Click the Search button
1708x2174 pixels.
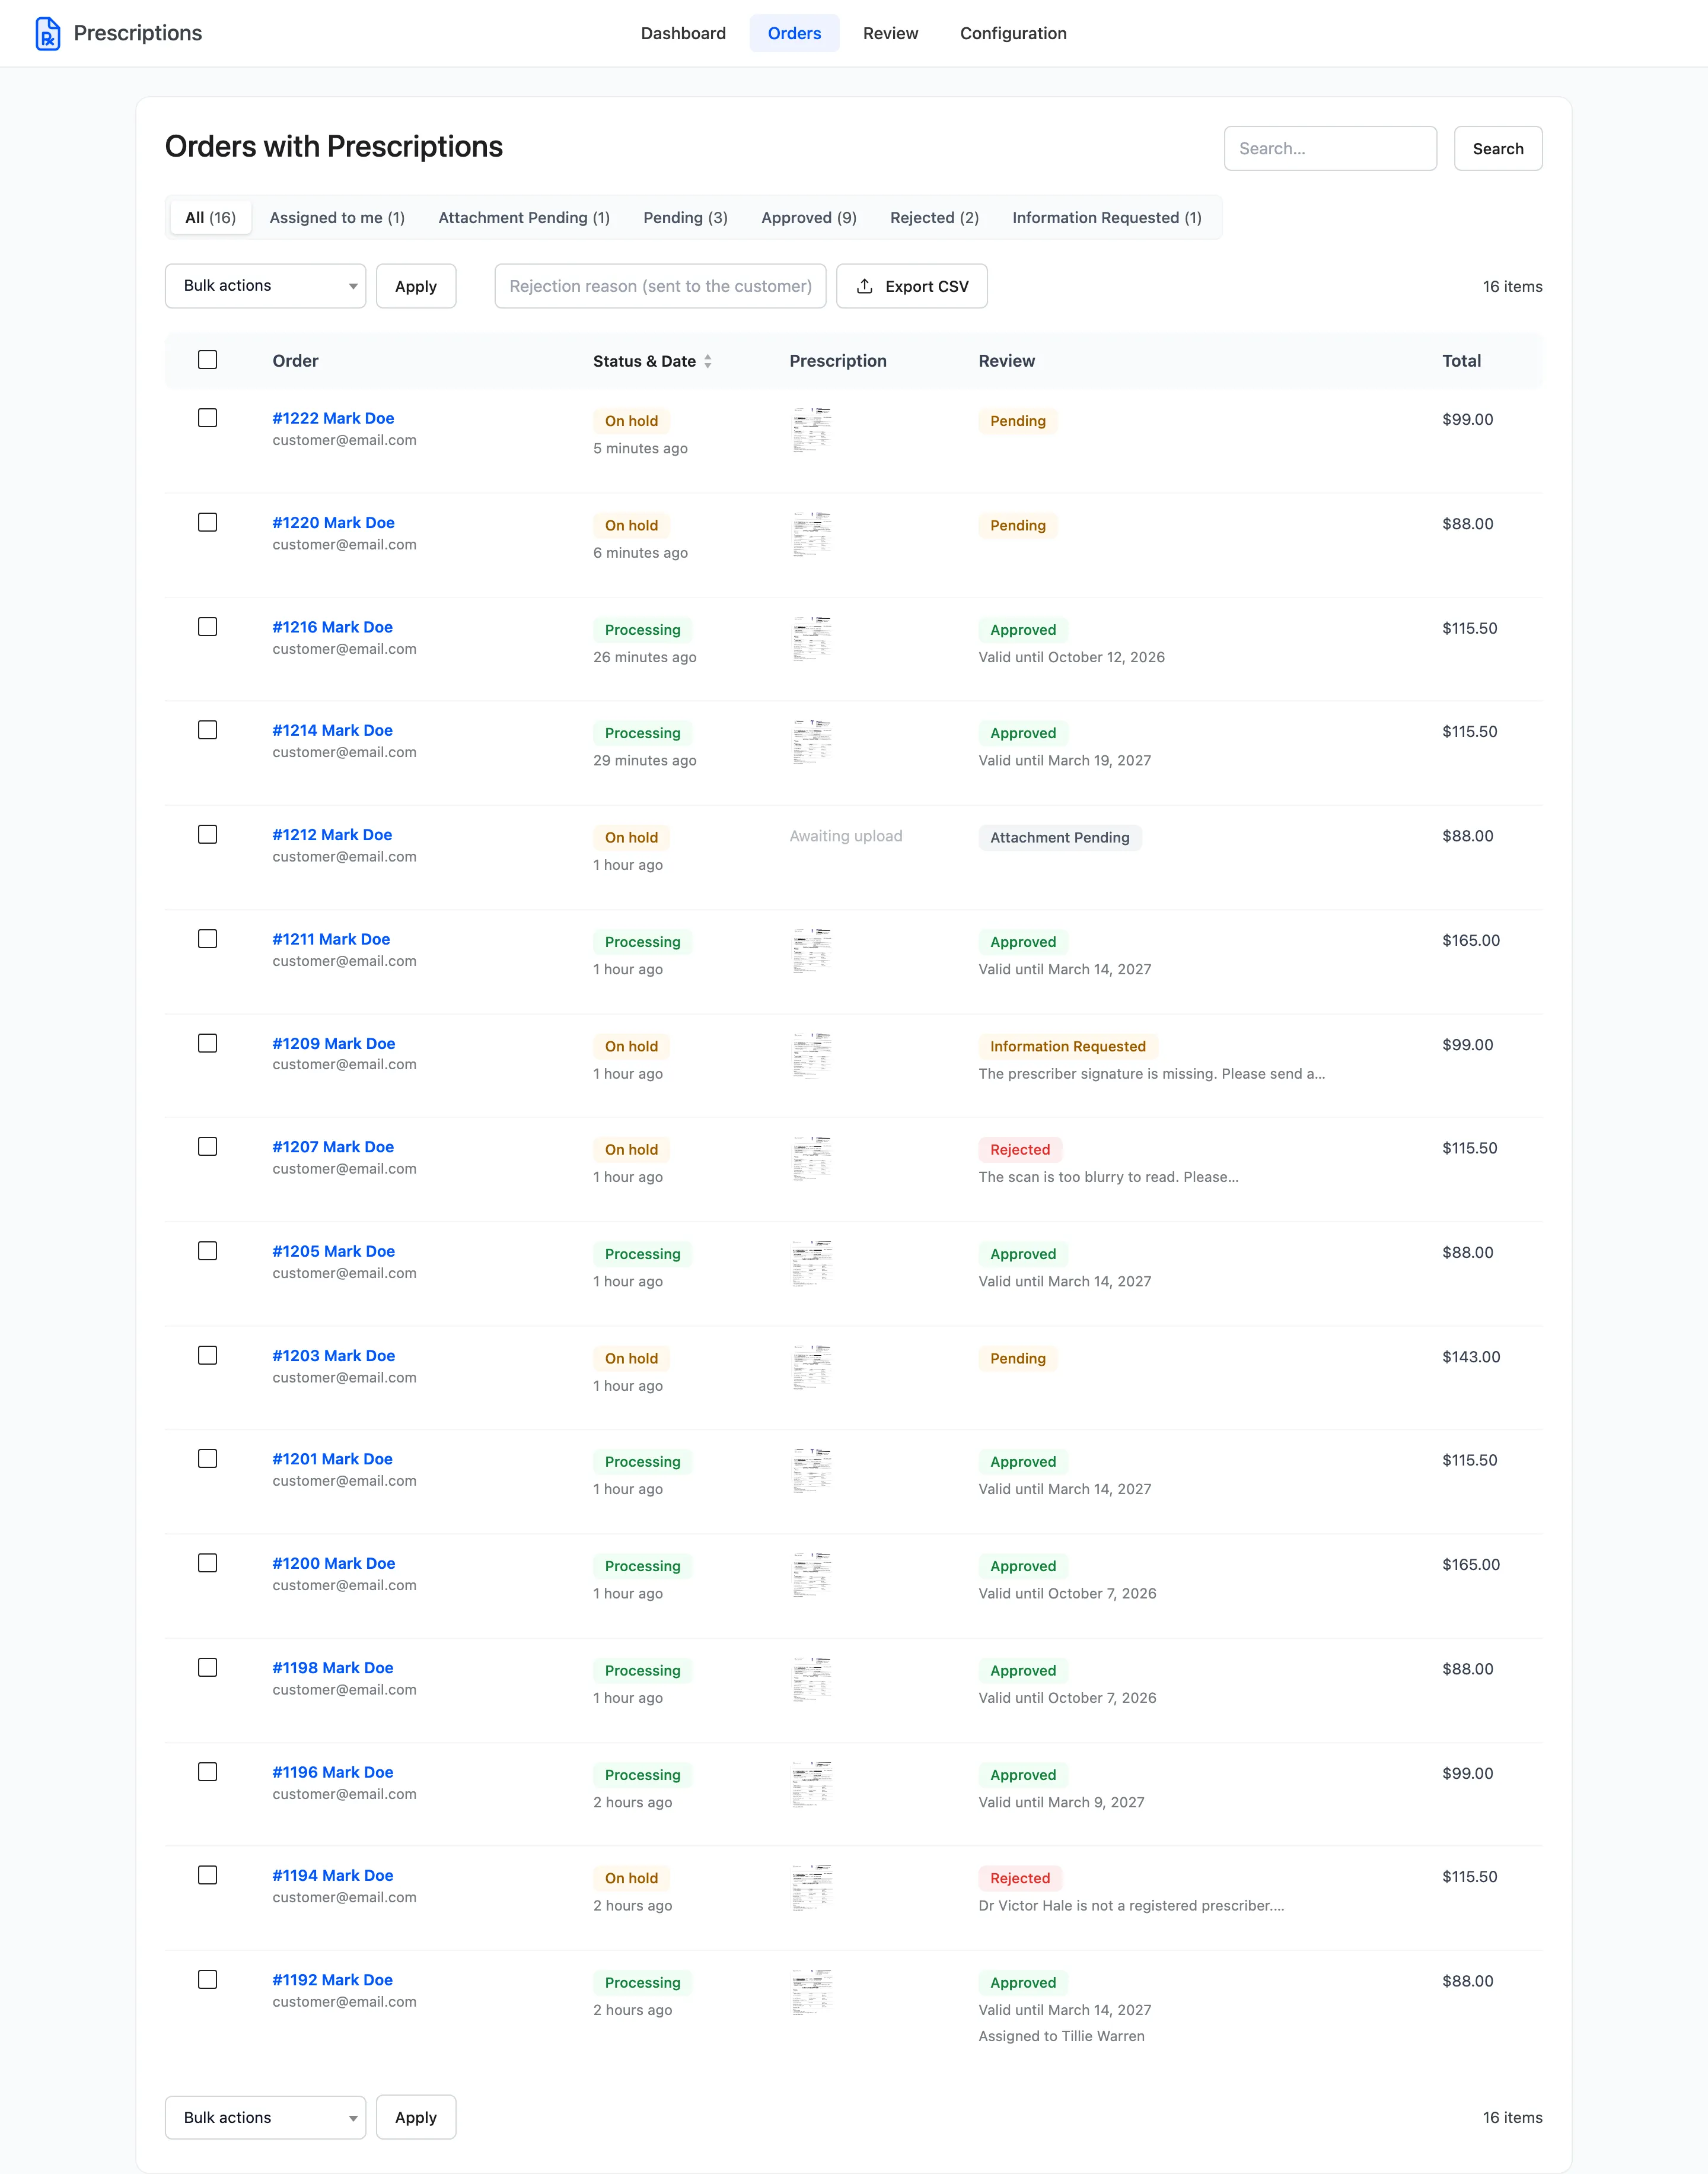tap(1497, 148)
